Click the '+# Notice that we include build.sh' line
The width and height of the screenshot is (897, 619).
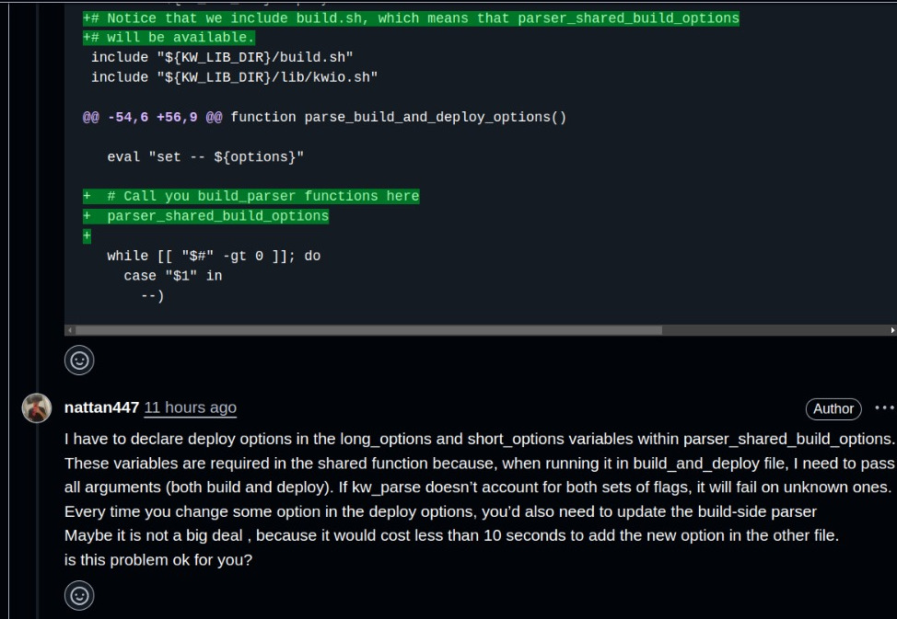(x=412, y=18)
